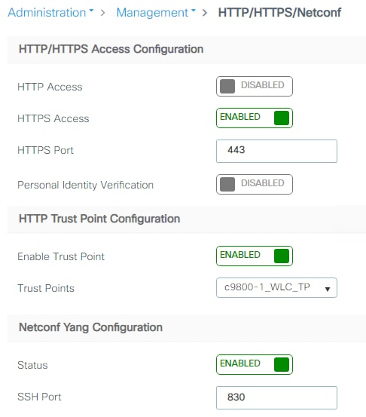Expand the Management breadcrumb caret
Screen dimensions: 366x417
193,11
